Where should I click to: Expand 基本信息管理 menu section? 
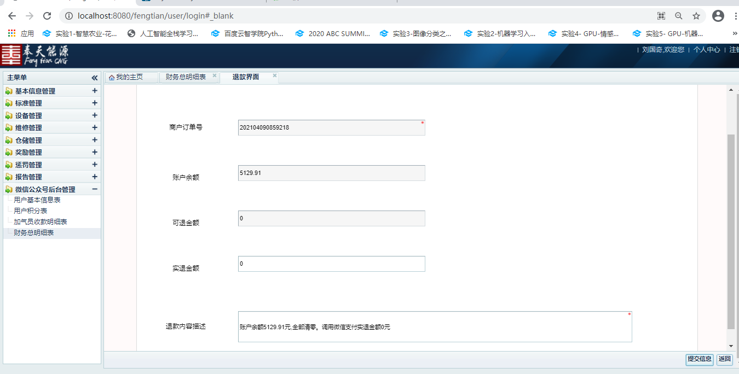(x=95, y=91)
